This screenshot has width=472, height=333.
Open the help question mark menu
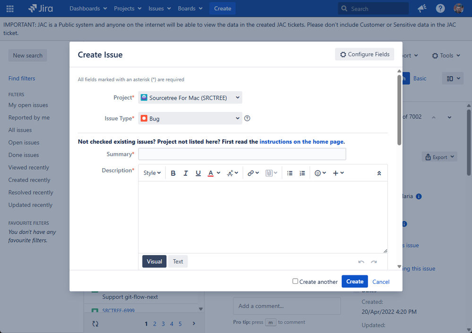[x=440, y=9]
